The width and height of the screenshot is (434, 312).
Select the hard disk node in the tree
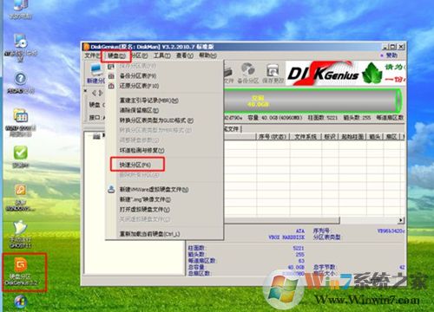(97, 136)
